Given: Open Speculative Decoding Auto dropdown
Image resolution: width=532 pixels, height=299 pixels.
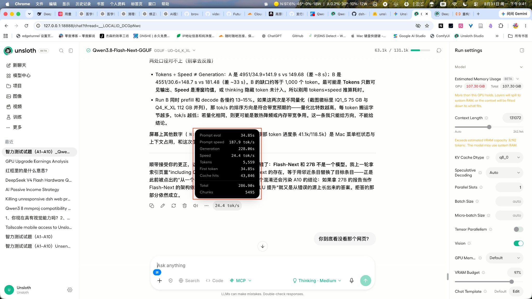Looking at the screenshot, I should coord(504,173).
